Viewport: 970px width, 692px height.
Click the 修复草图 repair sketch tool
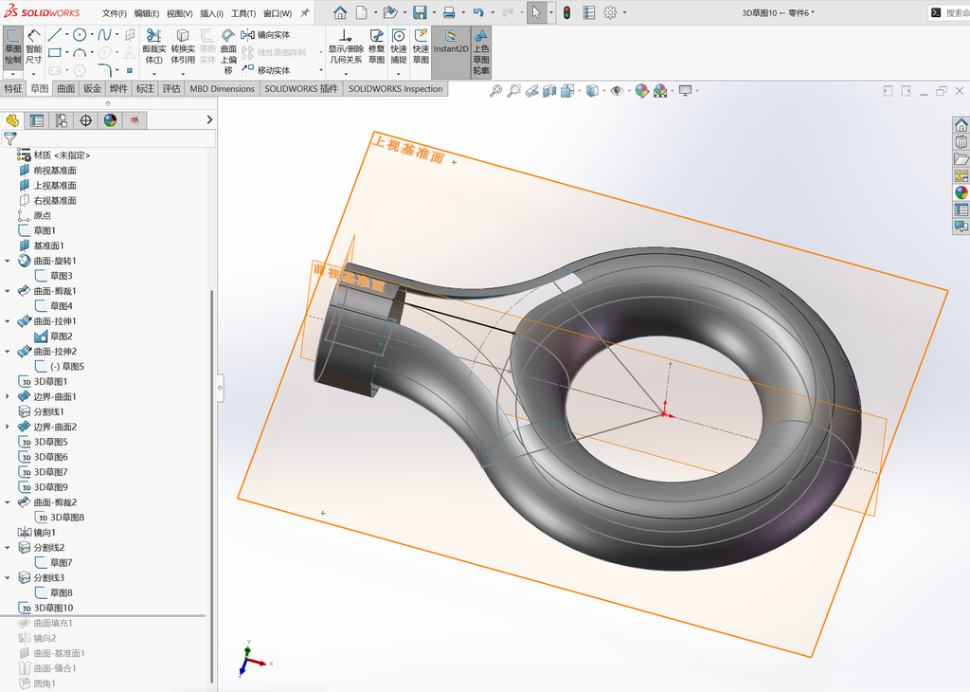[376, 47]
